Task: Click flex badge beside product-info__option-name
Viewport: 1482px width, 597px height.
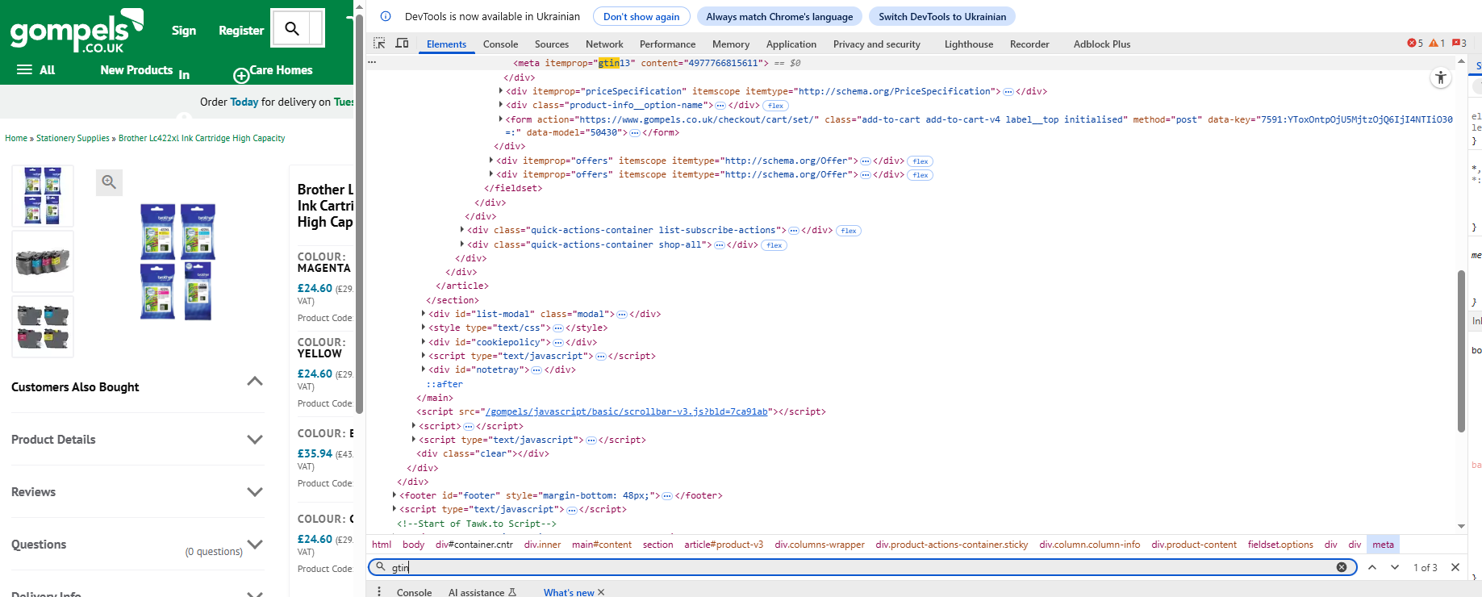Action: (776, 106)
